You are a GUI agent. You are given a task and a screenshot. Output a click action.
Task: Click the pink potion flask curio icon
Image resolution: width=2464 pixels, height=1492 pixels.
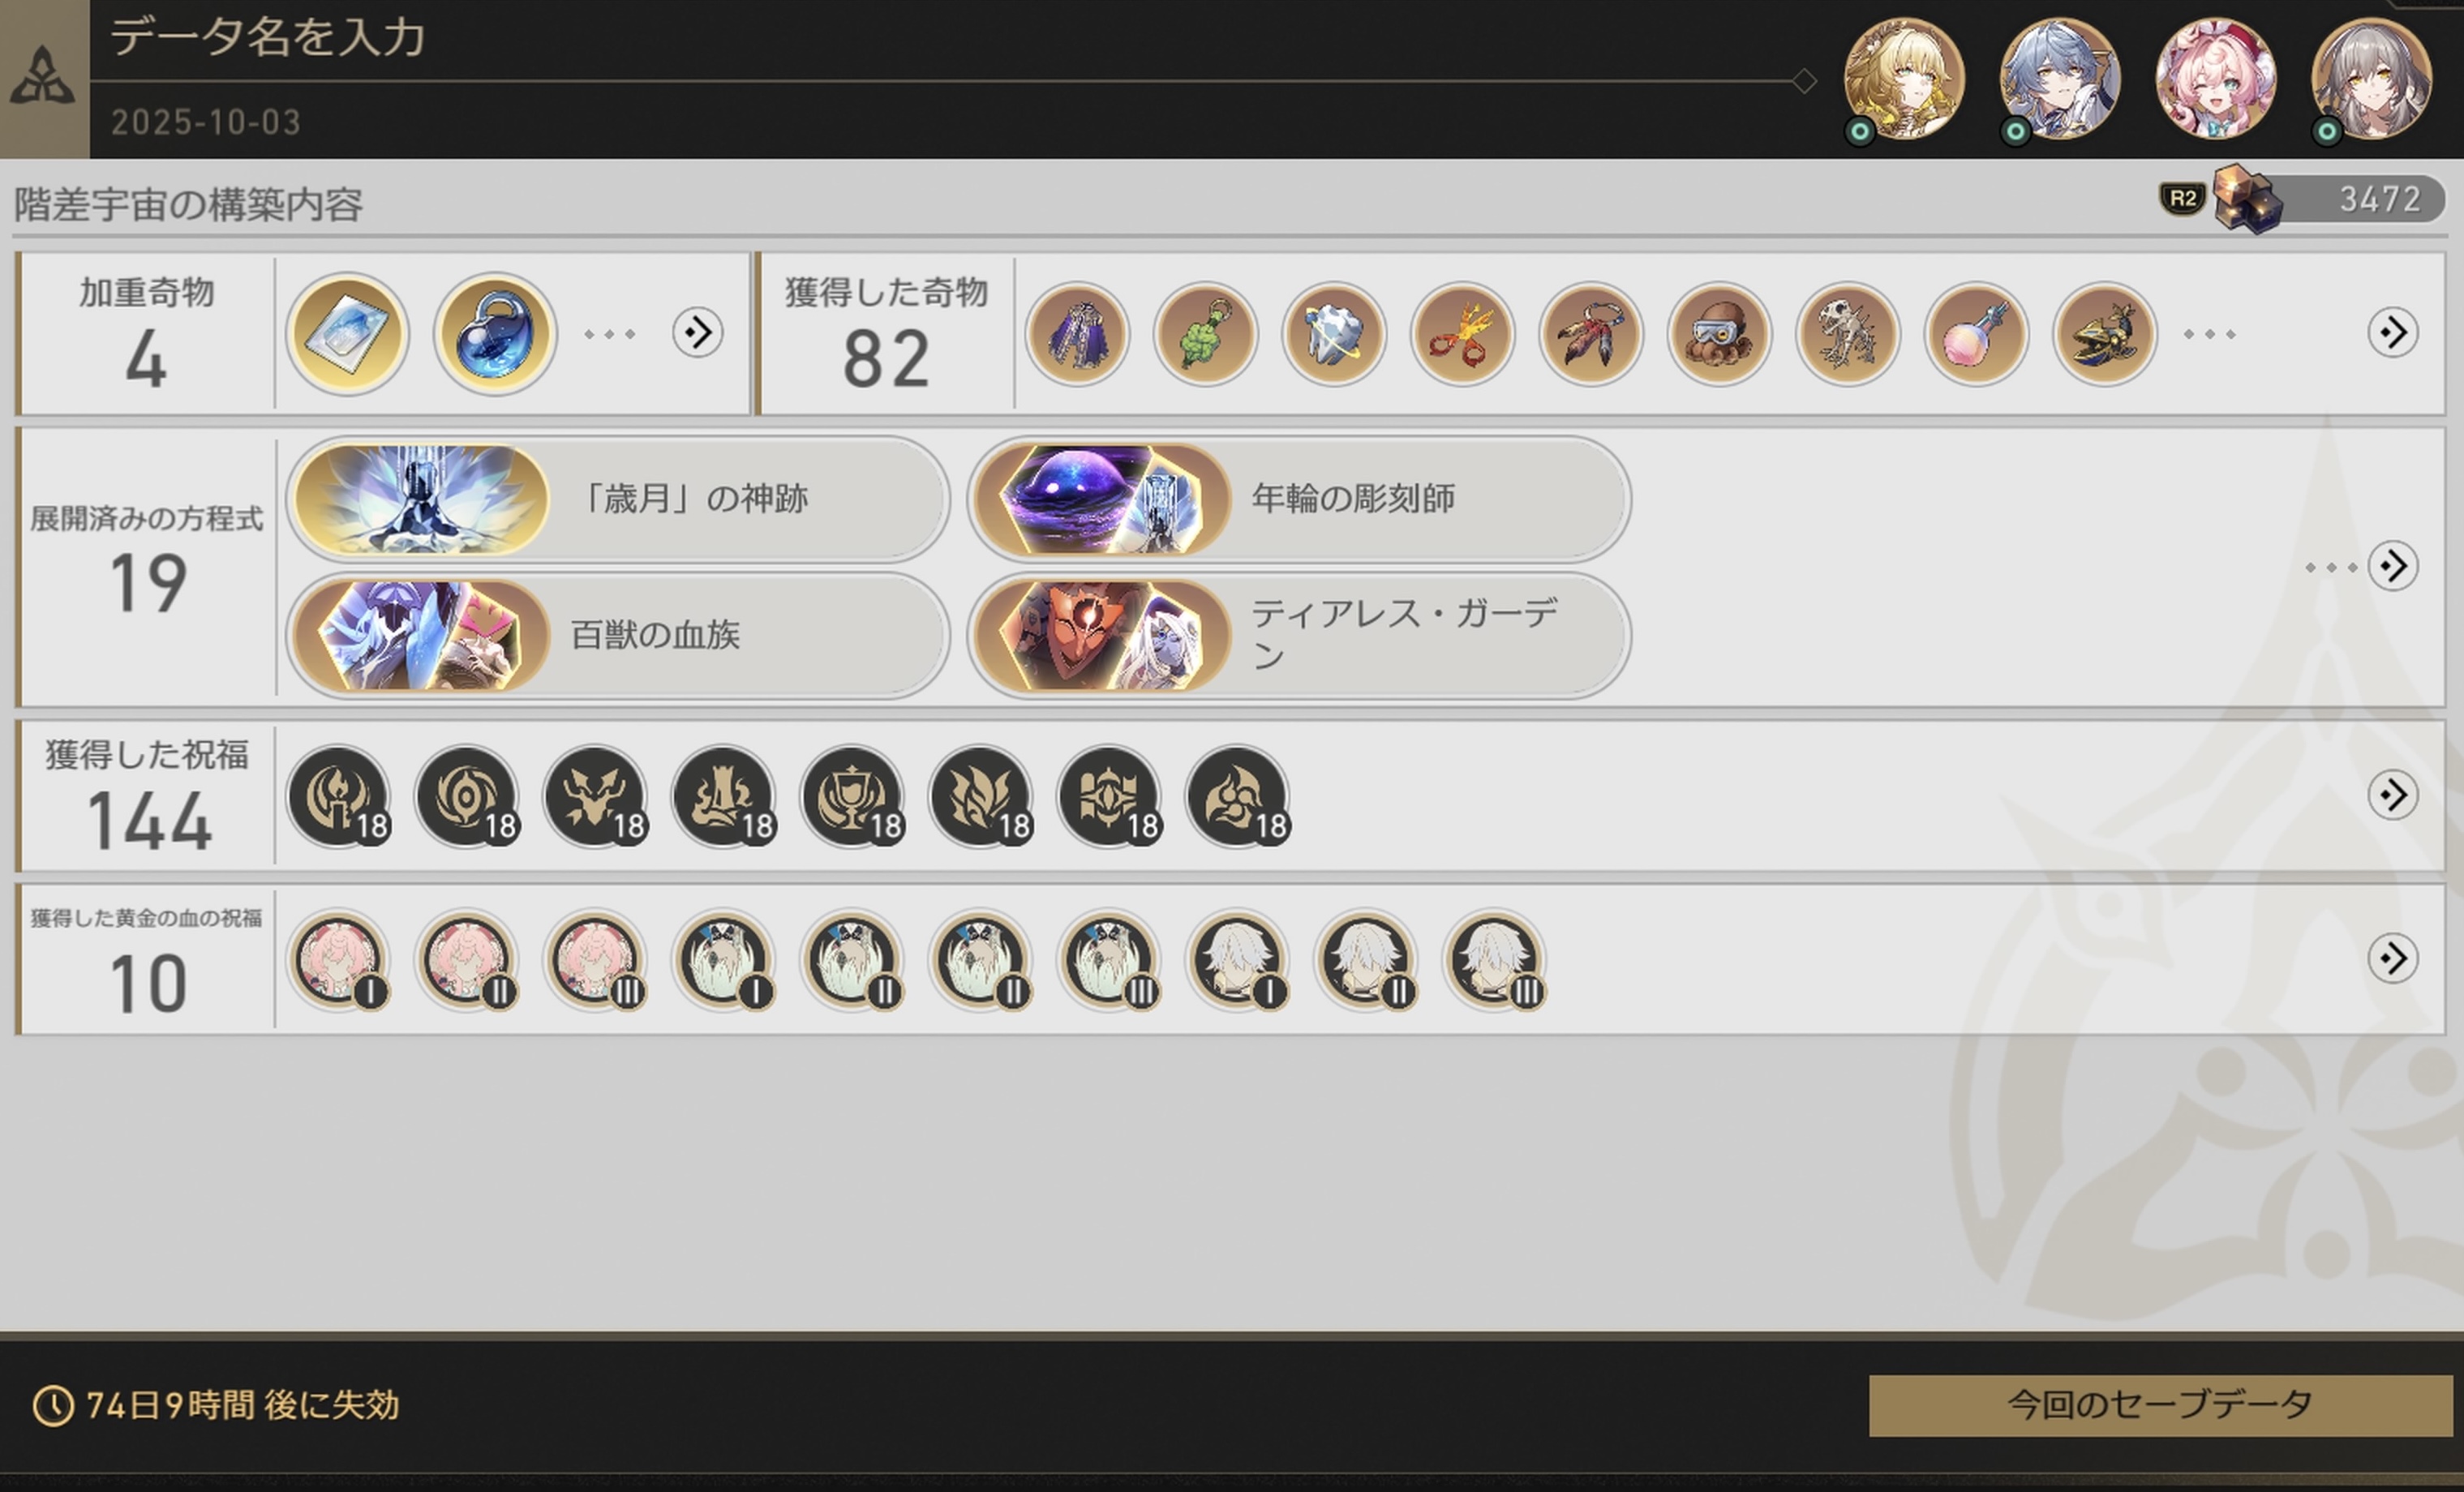coord(1975,334)
